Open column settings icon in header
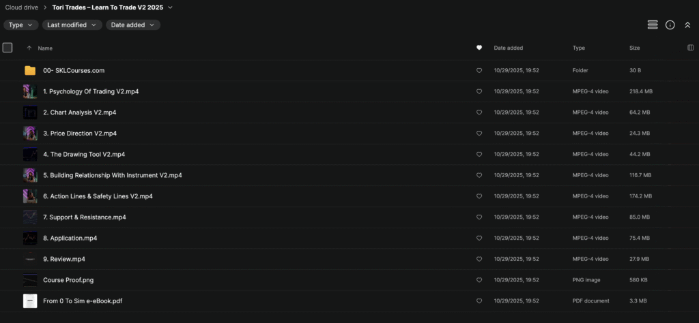The height and width of the screenshot is (323, 699). click(690, 48)
